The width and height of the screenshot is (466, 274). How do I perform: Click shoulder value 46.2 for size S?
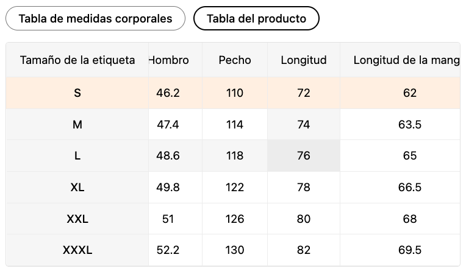coord(168,93)
